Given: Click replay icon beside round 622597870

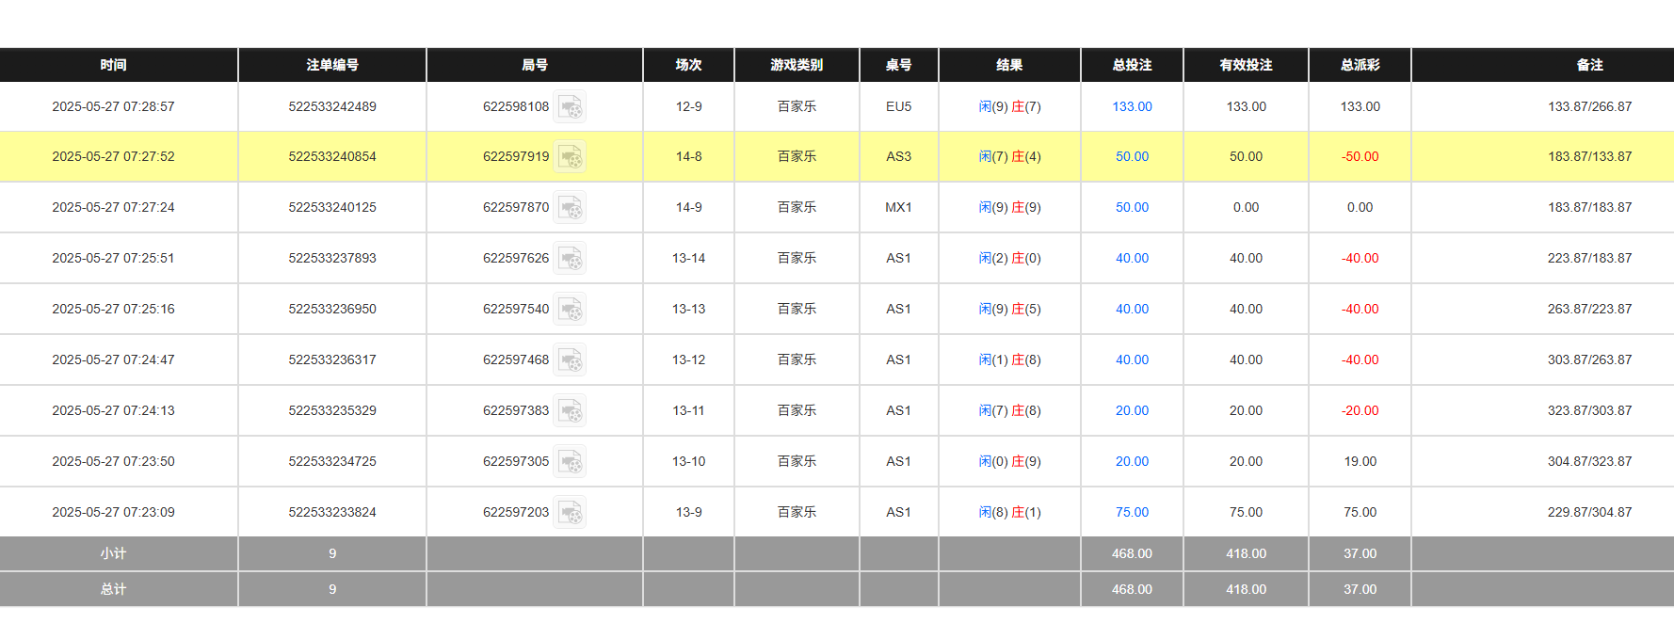Looking at the screenshot, I should [570, 208].
